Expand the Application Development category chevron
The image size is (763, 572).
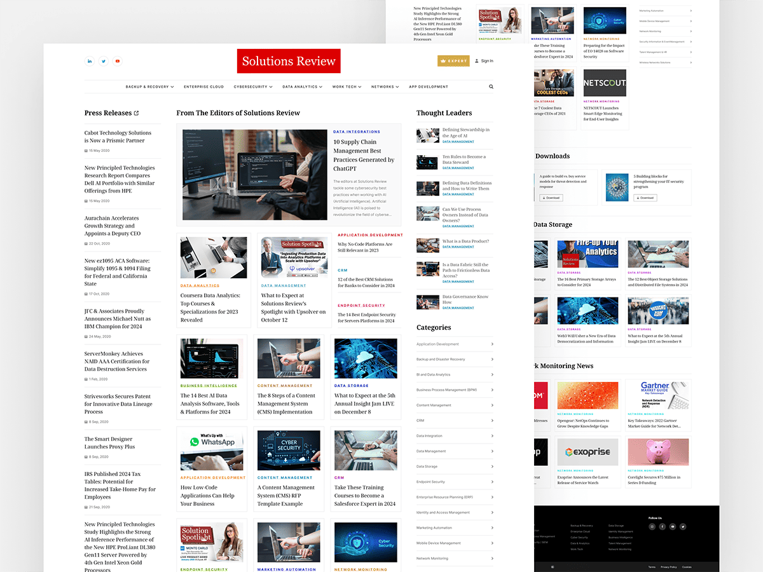click(x=492, y=344)
